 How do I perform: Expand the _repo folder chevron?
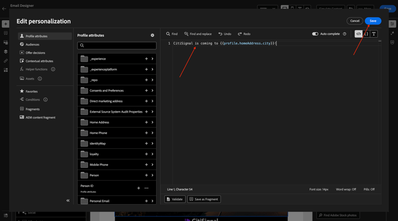point(152,80)
